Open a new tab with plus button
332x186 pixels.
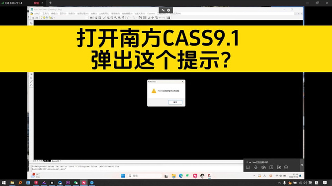point(50,3)
